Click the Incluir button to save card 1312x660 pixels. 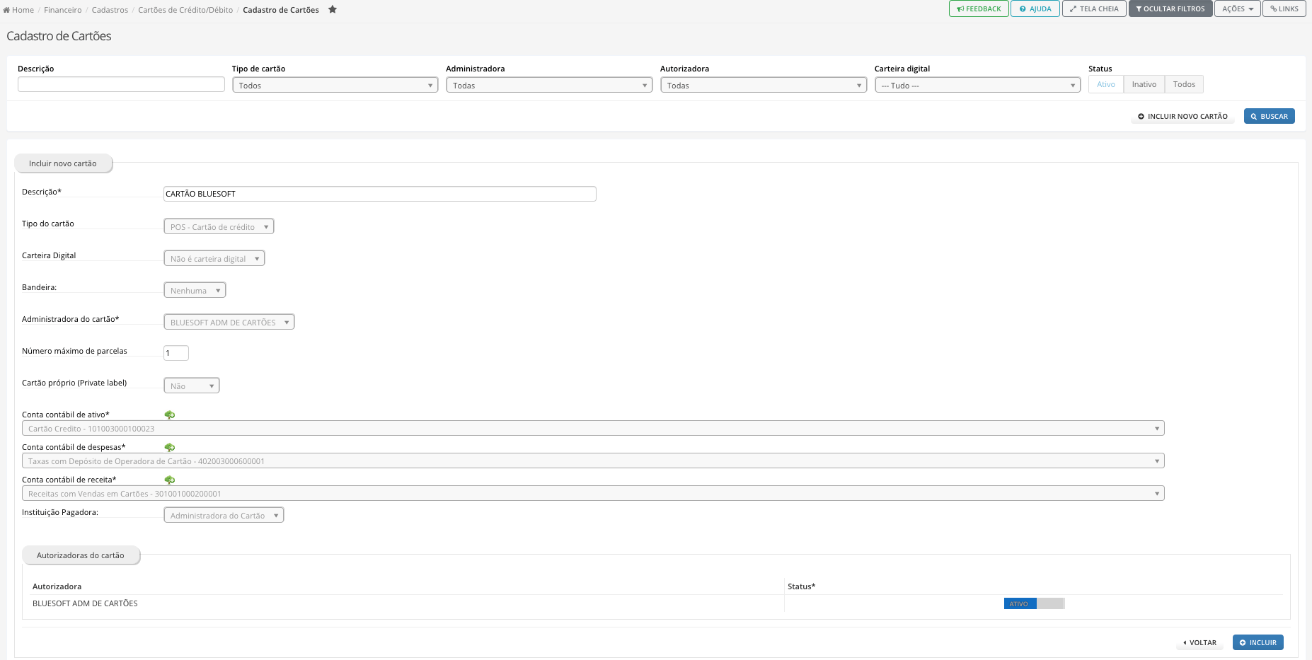pyautogui.click(x=1258, y=642)
